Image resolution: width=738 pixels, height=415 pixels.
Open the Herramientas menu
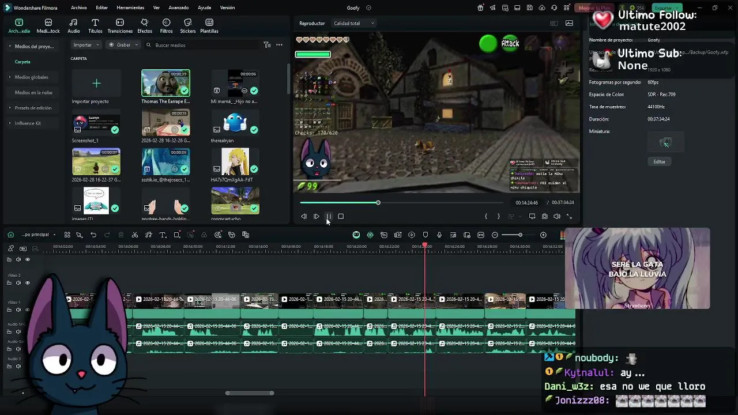(130, 8)
